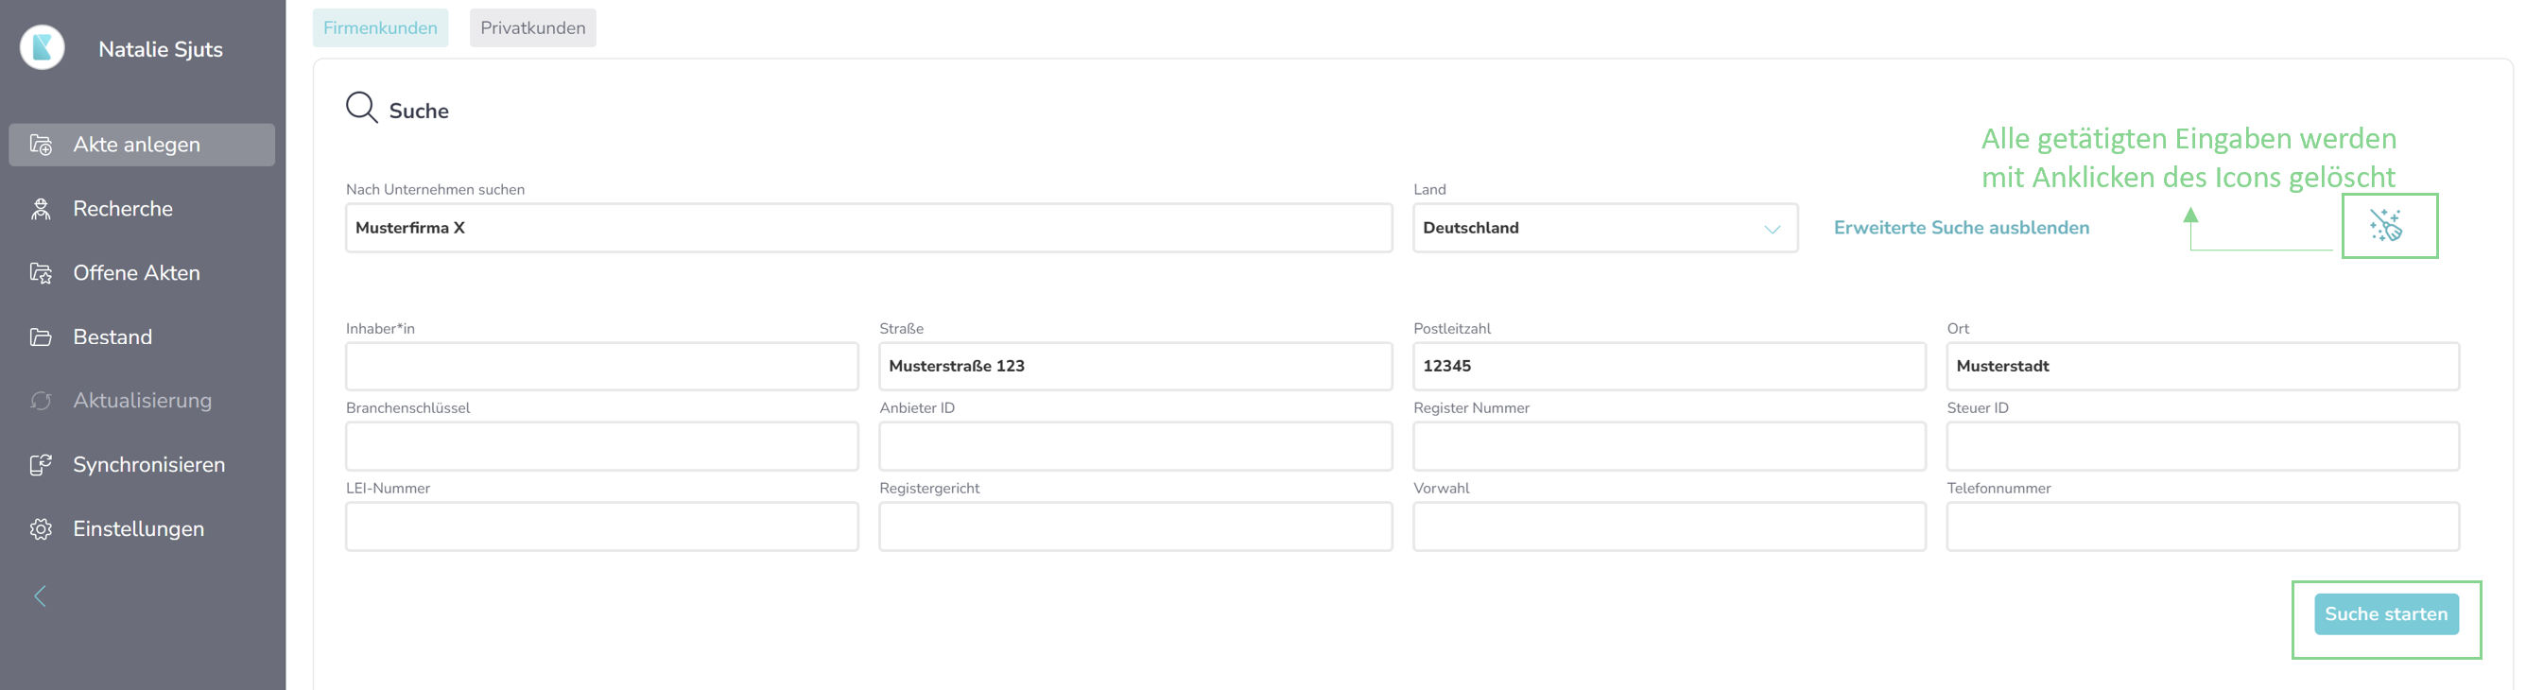Click the Ort field showing Musterstadt
2526x690 pixels.
coord(2203,367)
